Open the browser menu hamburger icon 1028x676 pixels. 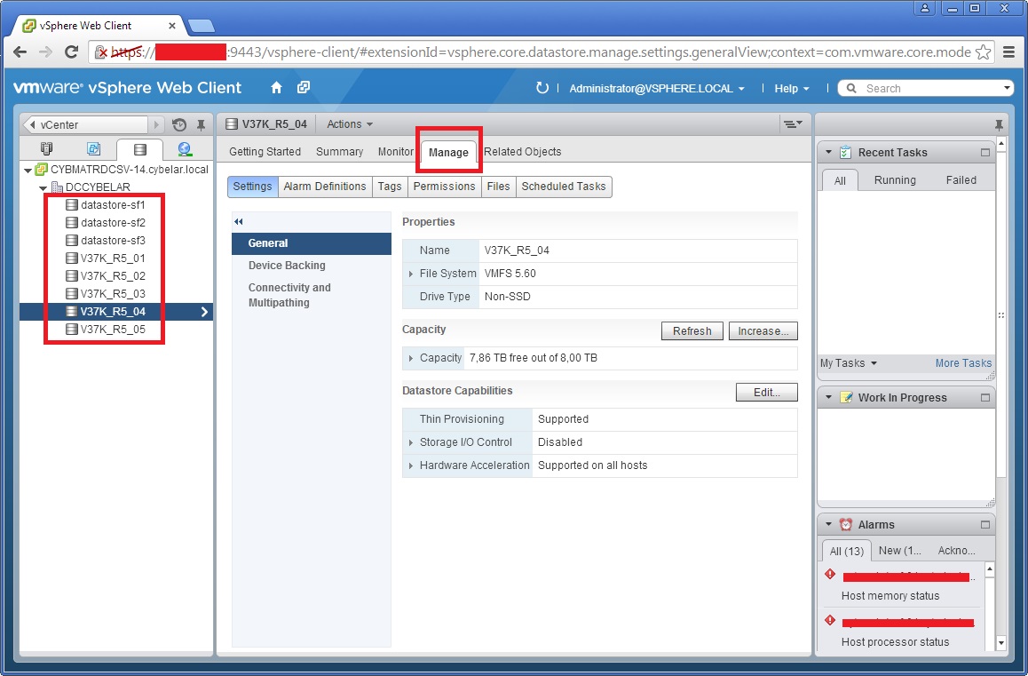(x=1009, y=52)
